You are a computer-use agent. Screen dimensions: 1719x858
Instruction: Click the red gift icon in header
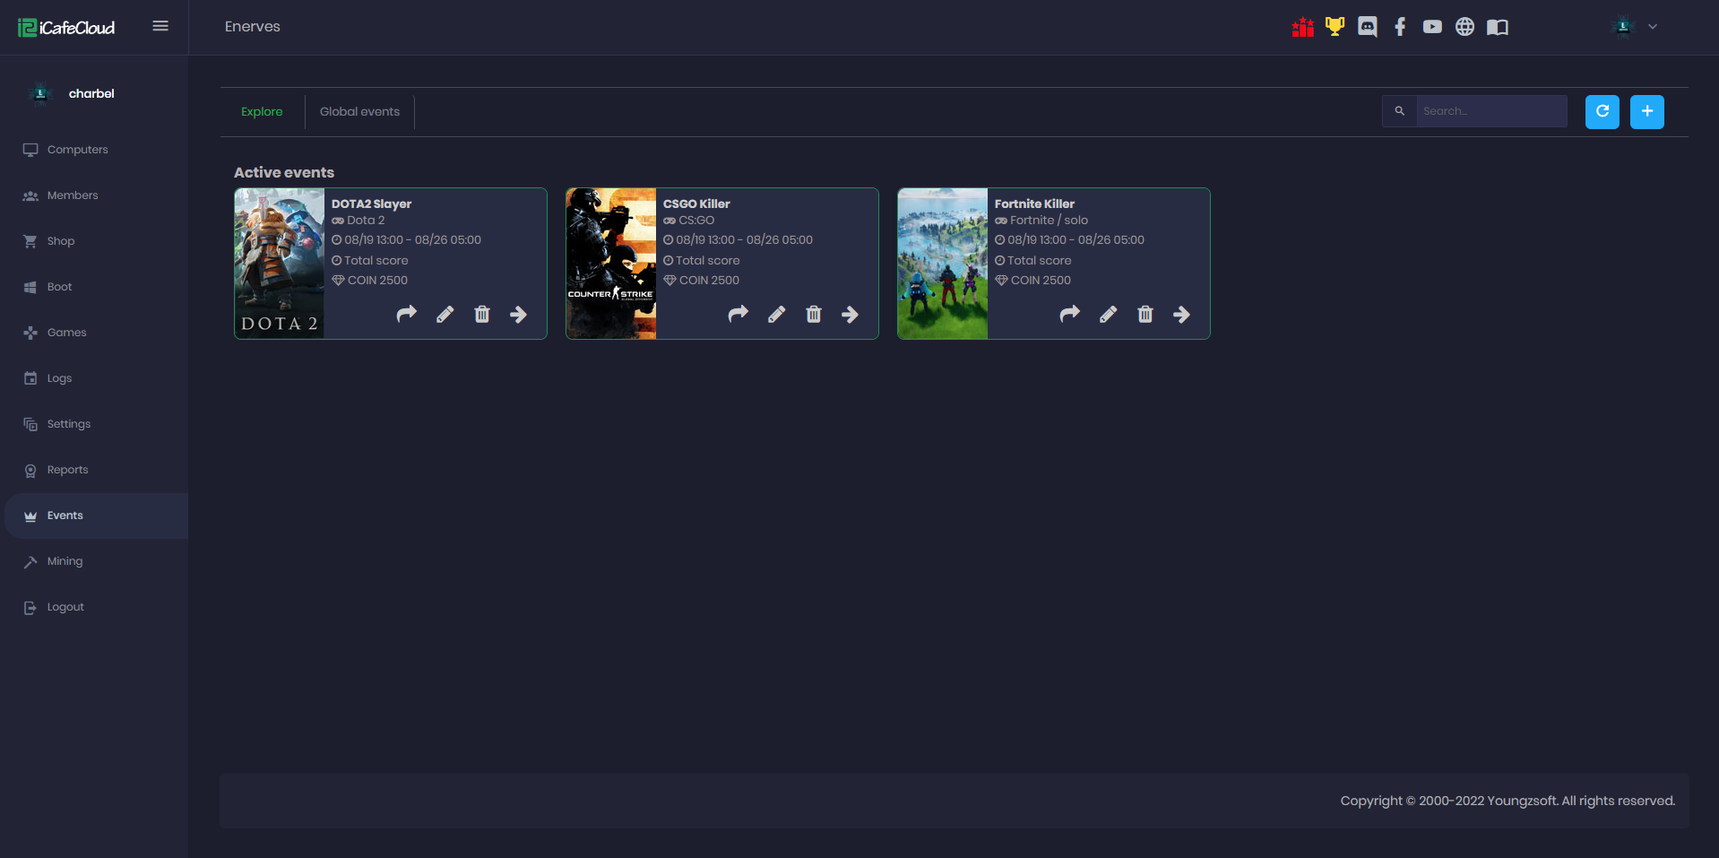coord(1302,27)
